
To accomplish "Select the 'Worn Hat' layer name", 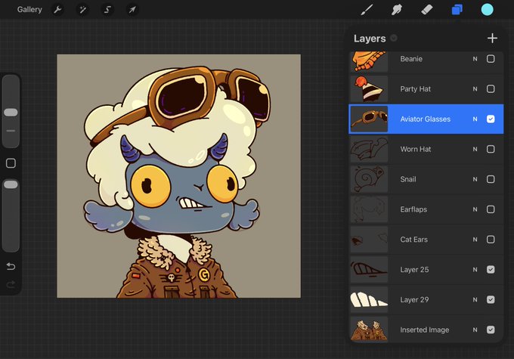I will point(415,149).
